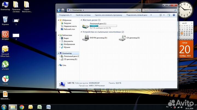Collapse the Библиотеки section in sidebar
Image resolution: width=197 pixels, height=110 pixels.
[x=59, y=35]
